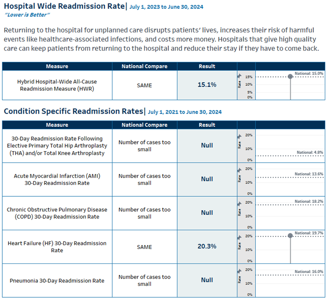
Task: Select the Pneumonia 30-Day Readmission Rate label
Action: [x=57, y=280]
